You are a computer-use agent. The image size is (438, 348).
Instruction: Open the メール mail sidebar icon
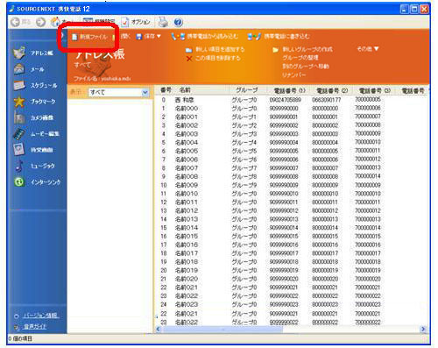(x=19, y=69)
